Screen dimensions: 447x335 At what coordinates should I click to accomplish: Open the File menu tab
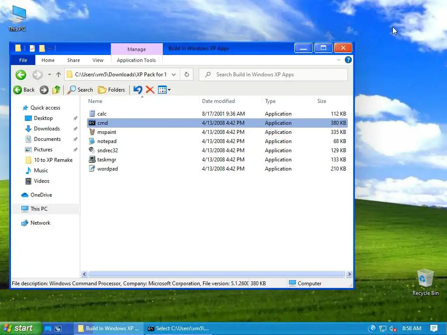(x=23, y=60)
